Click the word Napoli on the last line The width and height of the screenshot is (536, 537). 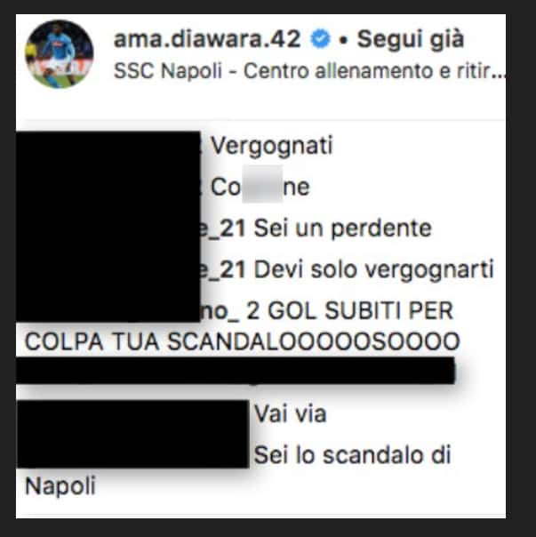[60, 486]
